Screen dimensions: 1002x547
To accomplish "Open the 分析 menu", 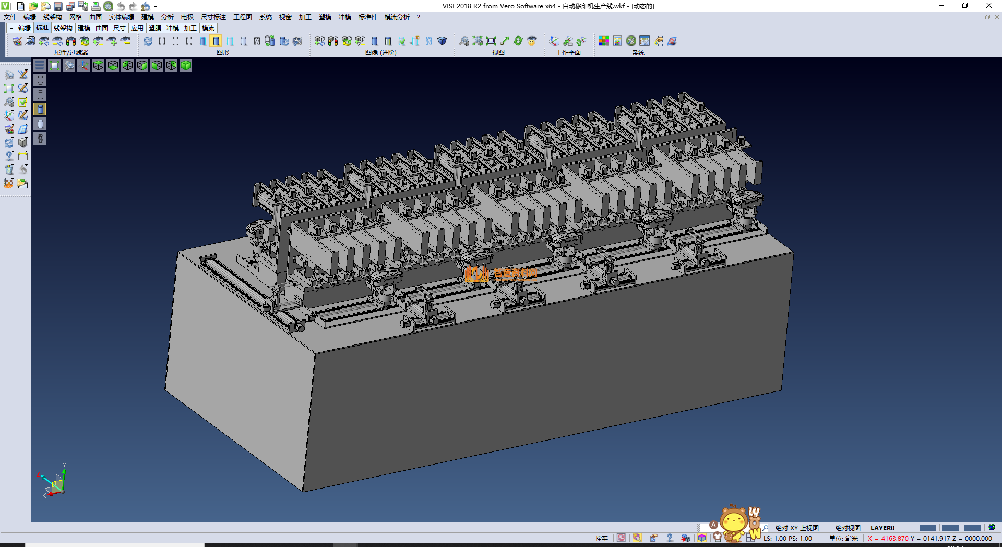I will [x=167, y=17].
